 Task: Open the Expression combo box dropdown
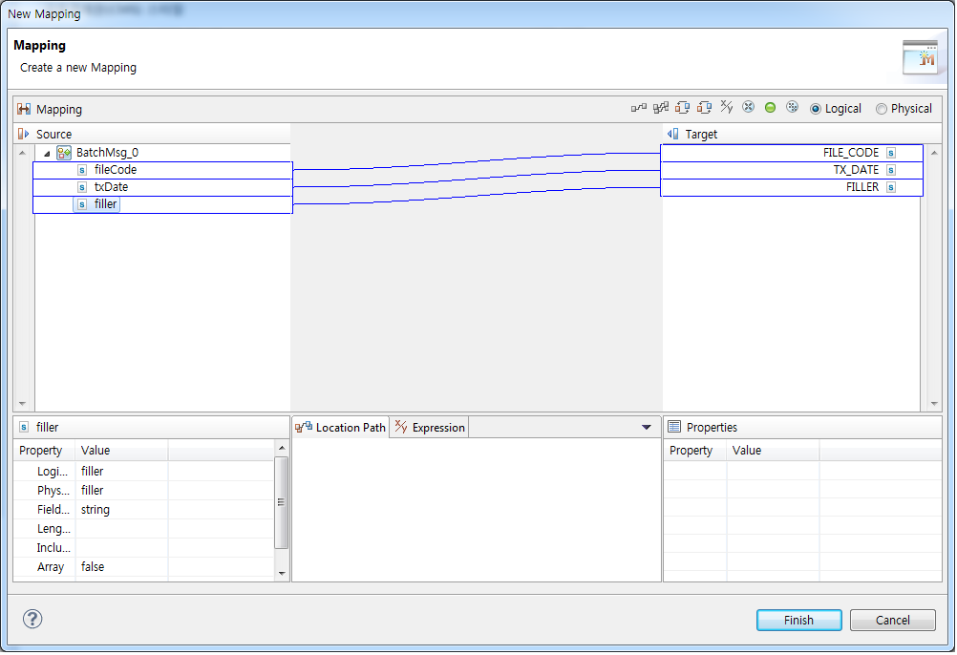(x=647, y=427)
